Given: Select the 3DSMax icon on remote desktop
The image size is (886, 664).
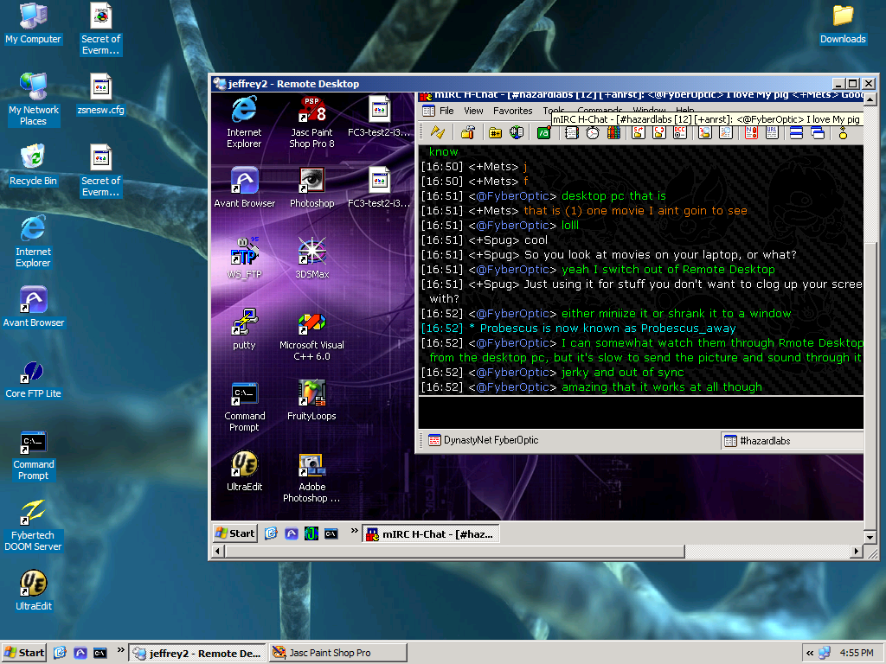Looking at the screenshot, I should tap(311, 259).
